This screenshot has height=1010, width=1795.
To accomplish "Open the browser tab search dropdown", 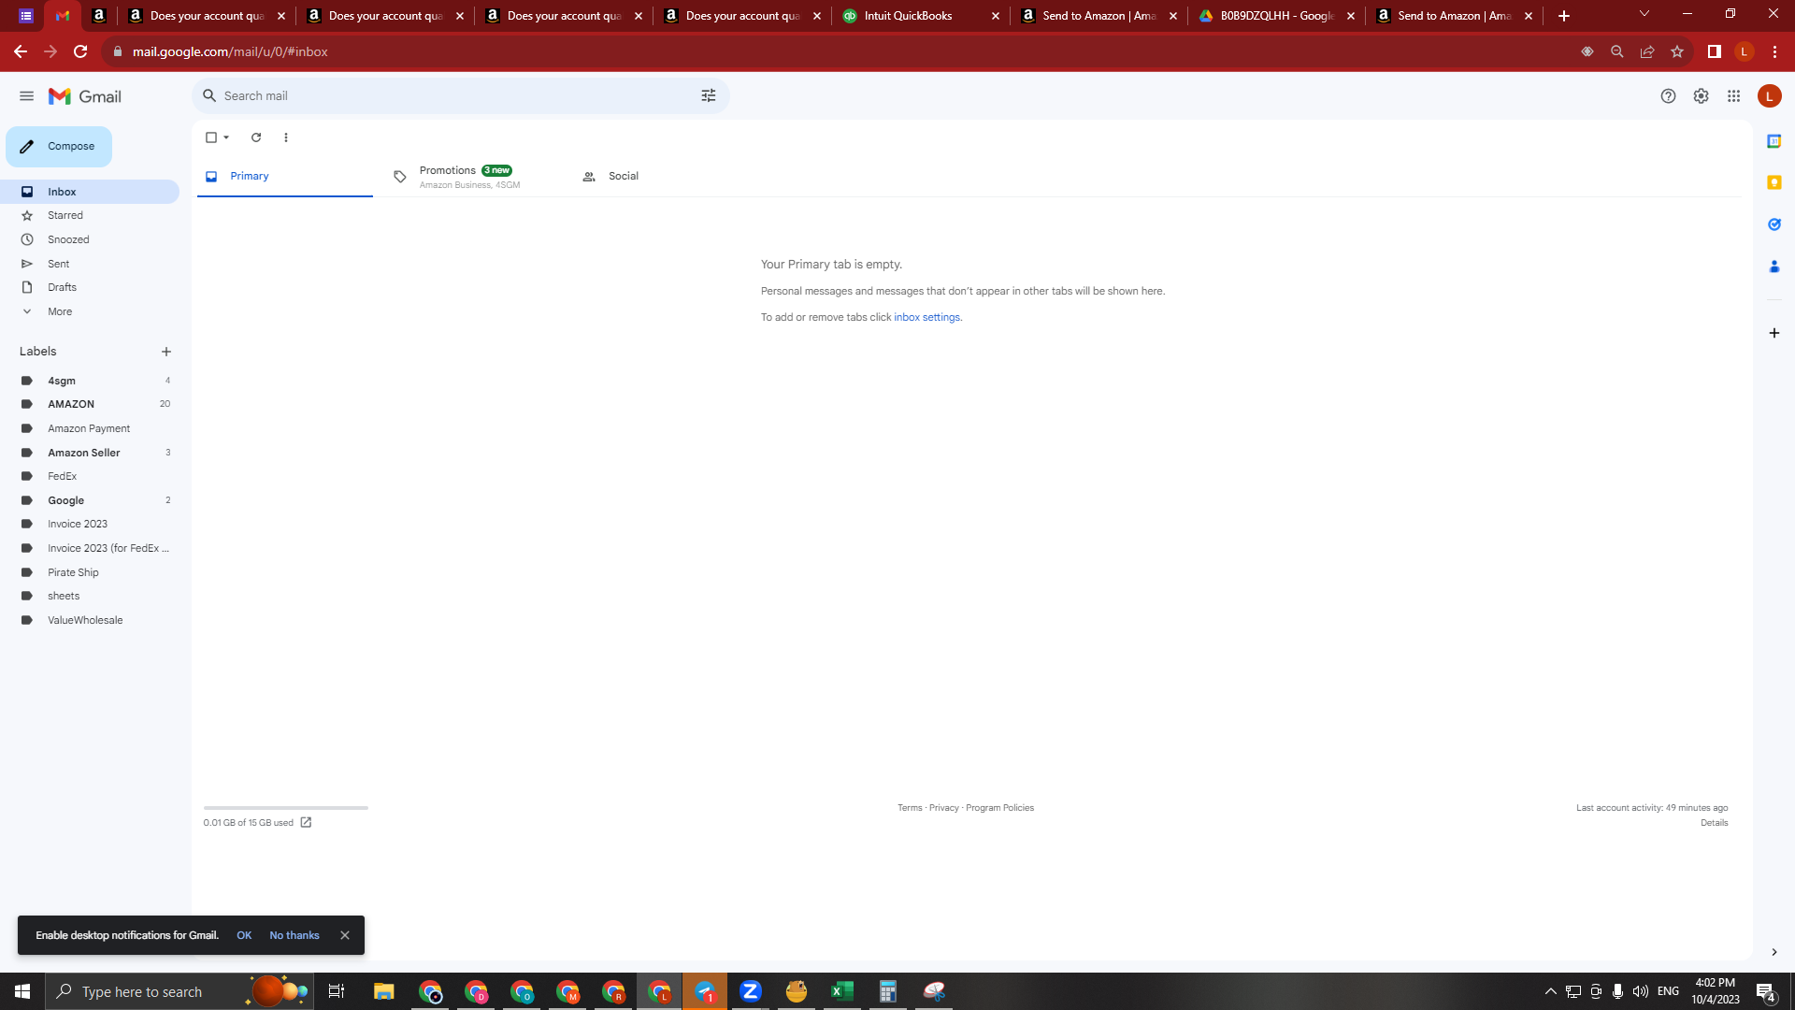I will click(x=1644, y=14).
